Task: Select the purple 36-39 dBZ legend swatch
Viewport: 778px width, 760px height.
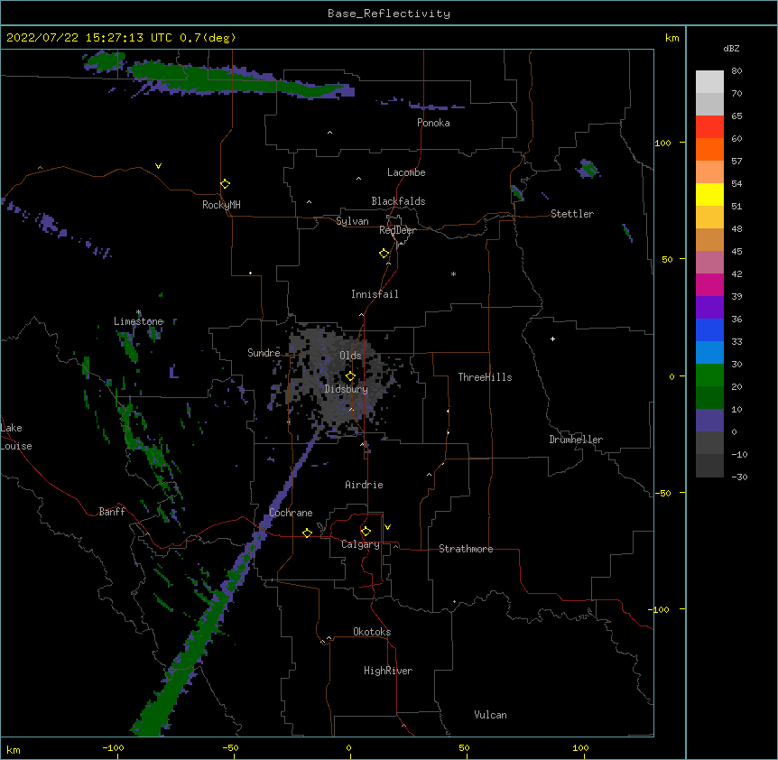Action: tap(709, 307)
